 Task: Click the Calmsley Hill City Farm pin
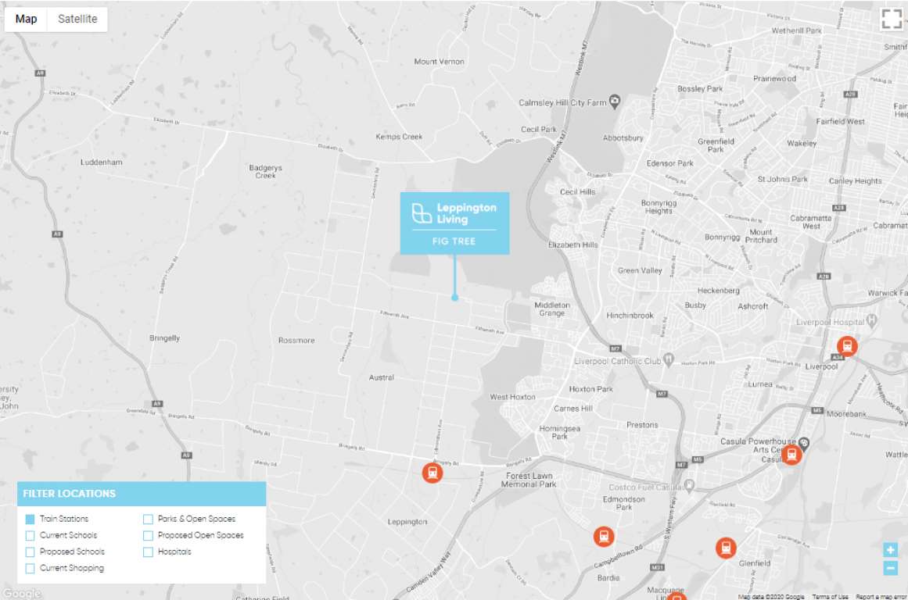(616, 102)
